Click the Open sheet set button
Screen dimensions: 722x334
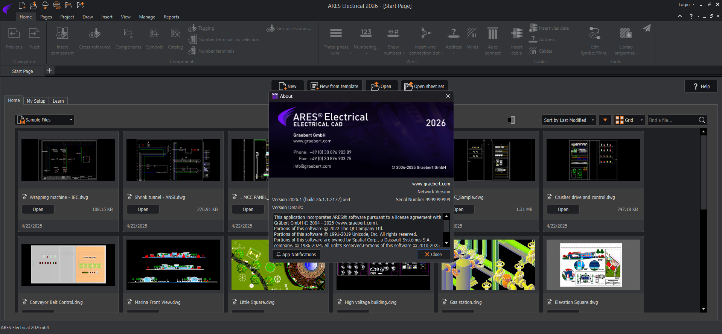[425, 86]
